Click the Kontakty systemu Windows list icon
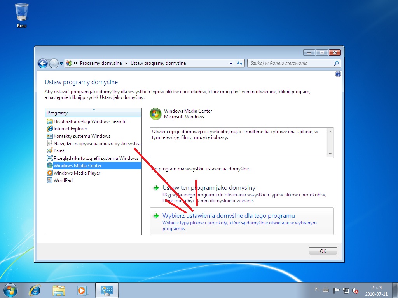Image resolution: width=398 pixels, height=298 pixels. 50,136
